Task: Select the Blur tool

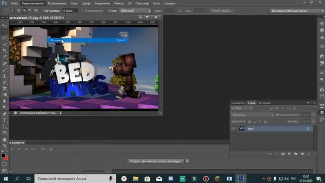Action: (x=5, y=101)
